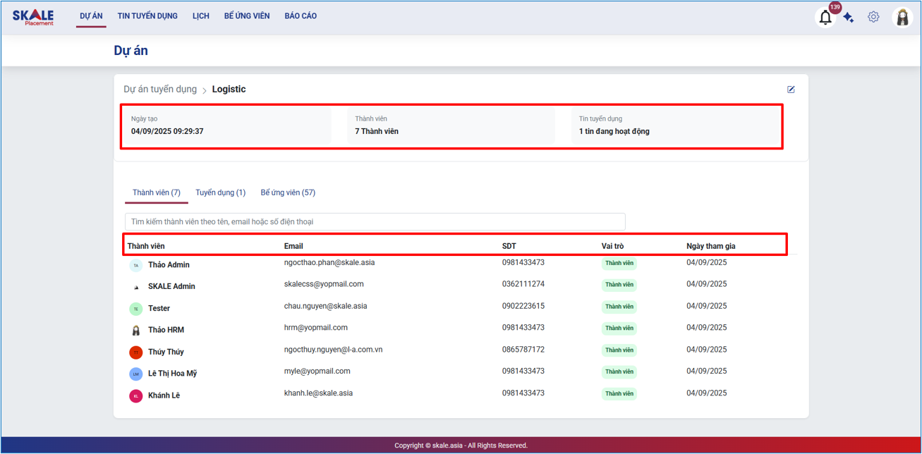Go to the Tin tuyển dụng menu
This screenshot has width=922, height=454.
147,16
